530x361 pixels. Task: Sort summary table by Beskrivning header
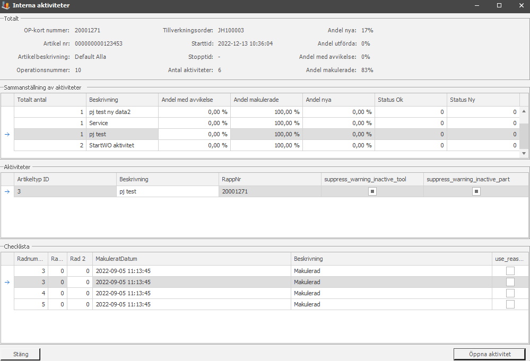point(122,100)
